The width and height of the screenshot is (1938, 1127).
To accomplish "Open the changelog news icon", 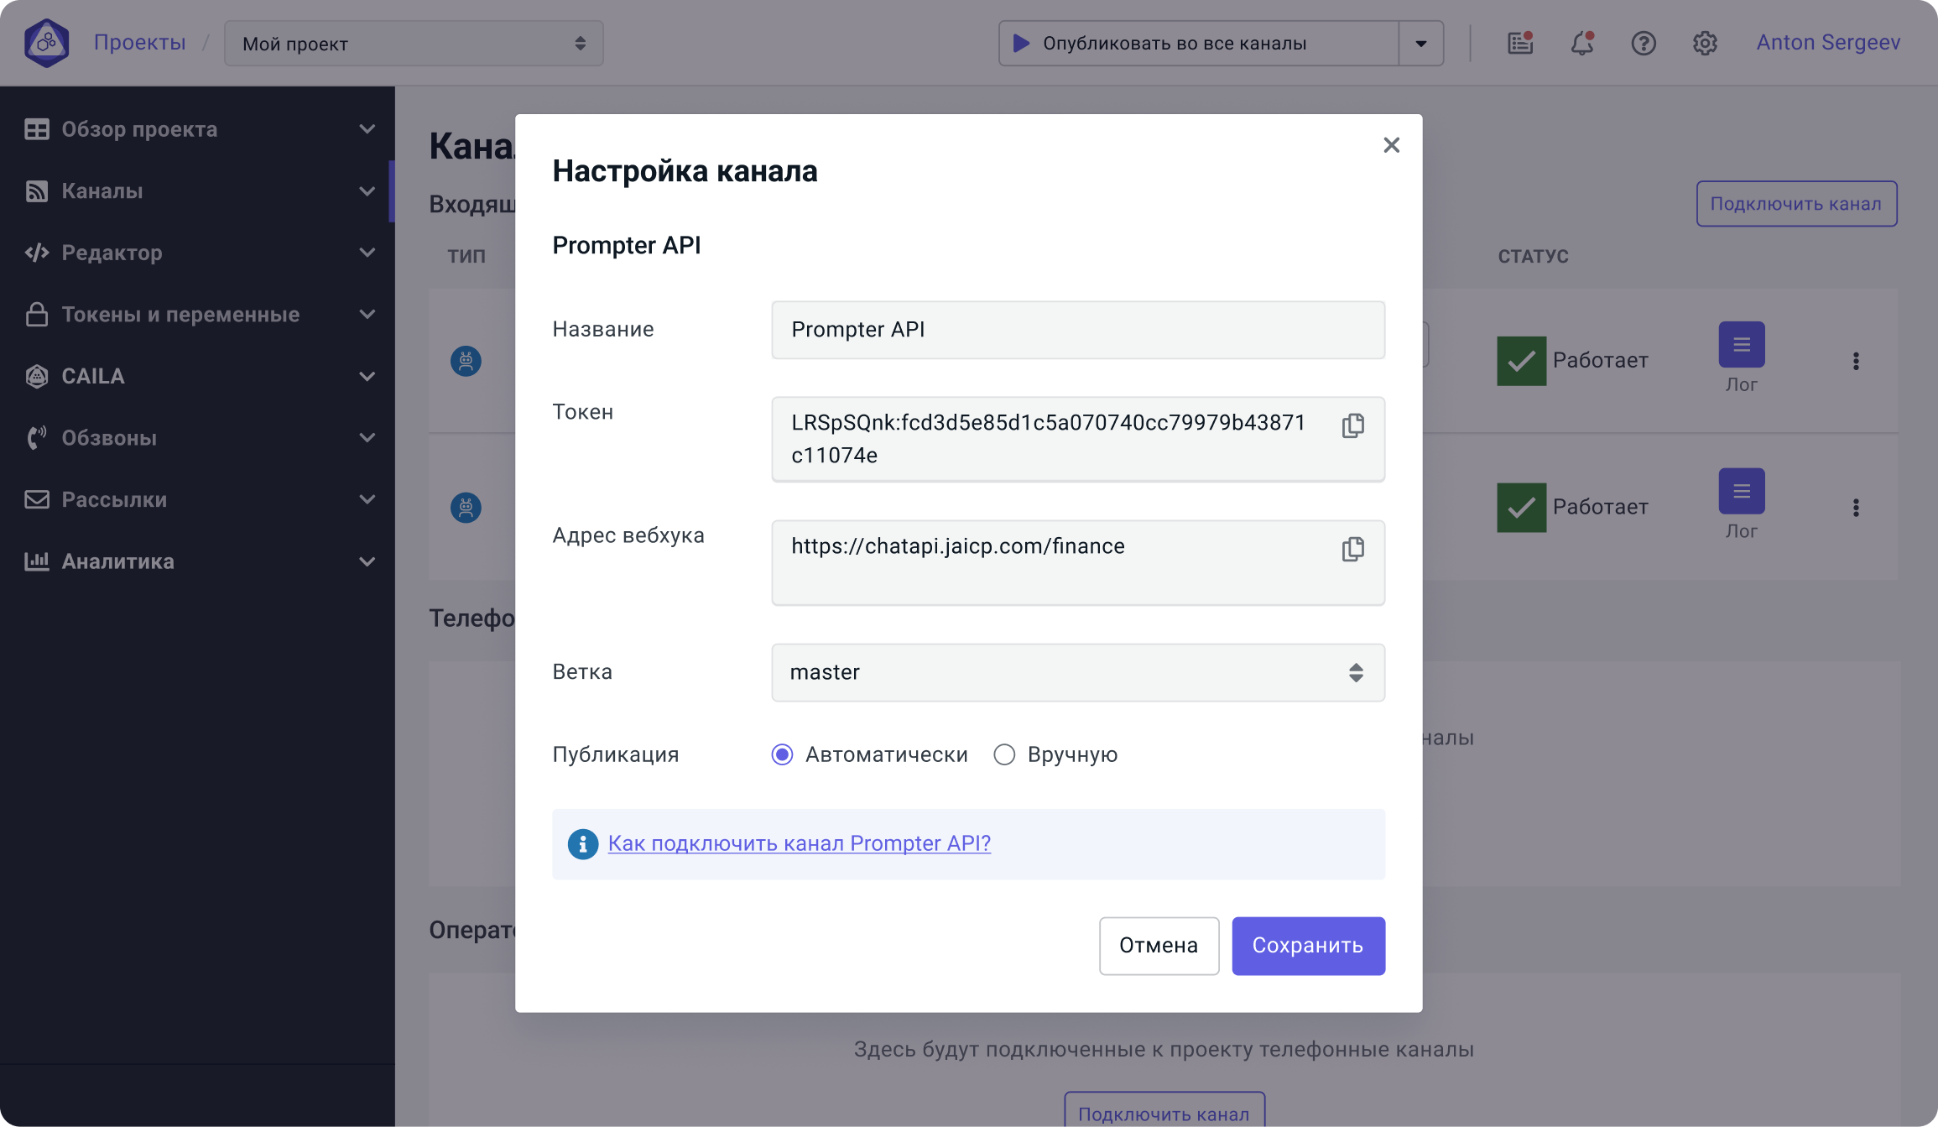I will 1520,43.
